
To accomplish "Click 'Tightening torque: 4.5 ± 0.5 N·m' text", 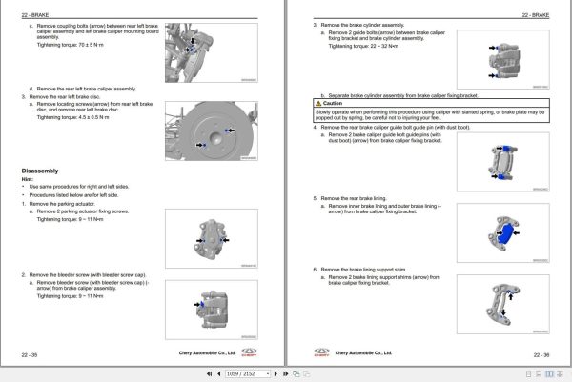I will tap(73, 117).
